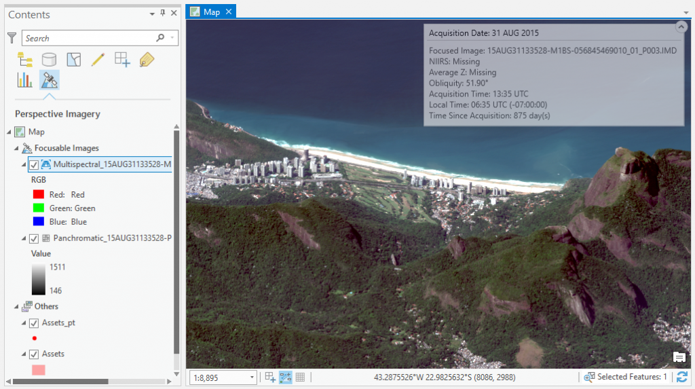The width and height of the screenshot is (695, 389).
Task: Select List By Editing pencil icon
Action: click(98, 60)
